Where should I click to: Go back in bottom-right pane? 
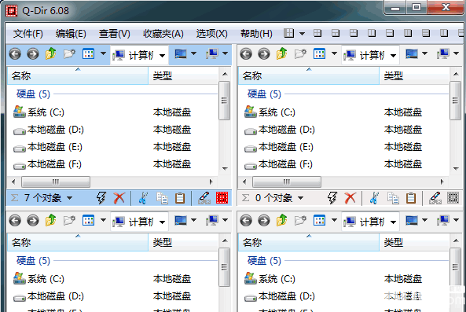click(x=246, y=221)
